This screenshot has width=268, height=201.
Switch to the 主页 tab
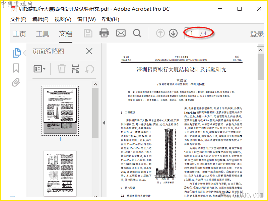tap(19, 34)
